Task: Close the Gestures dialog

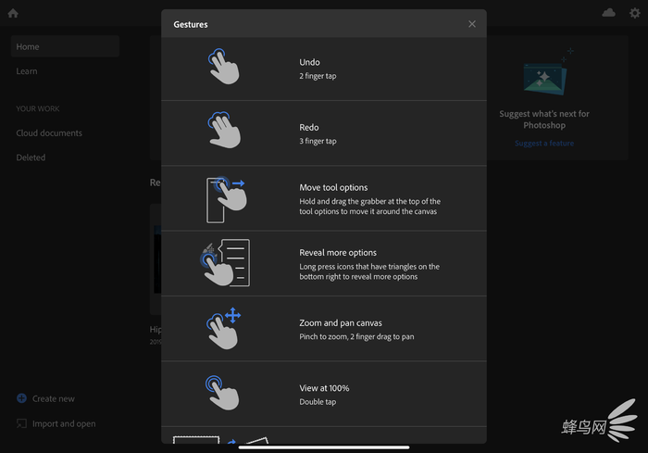Action: [472, 24]
